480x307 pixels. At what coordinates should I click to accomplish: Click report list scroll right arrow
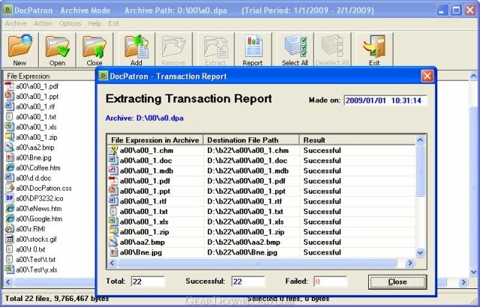409,263
